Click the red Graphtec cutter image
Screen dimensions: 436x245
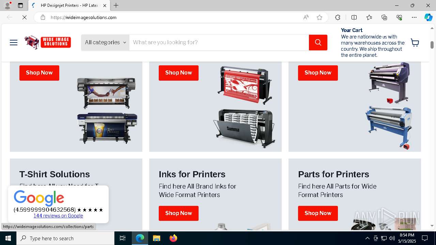pyautogui.click(x=245, y=85)
